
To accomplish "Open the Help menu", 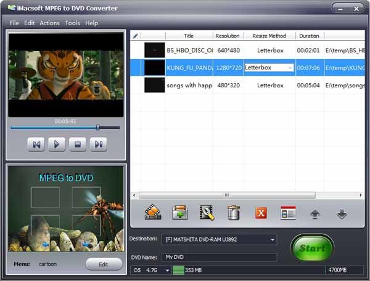I will click(x=91, y=23).
